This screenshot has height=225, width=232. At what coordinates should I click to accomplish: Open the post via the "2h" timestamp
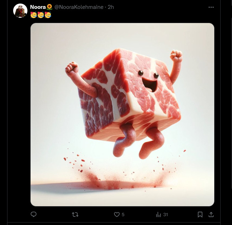tap(111, 7)
